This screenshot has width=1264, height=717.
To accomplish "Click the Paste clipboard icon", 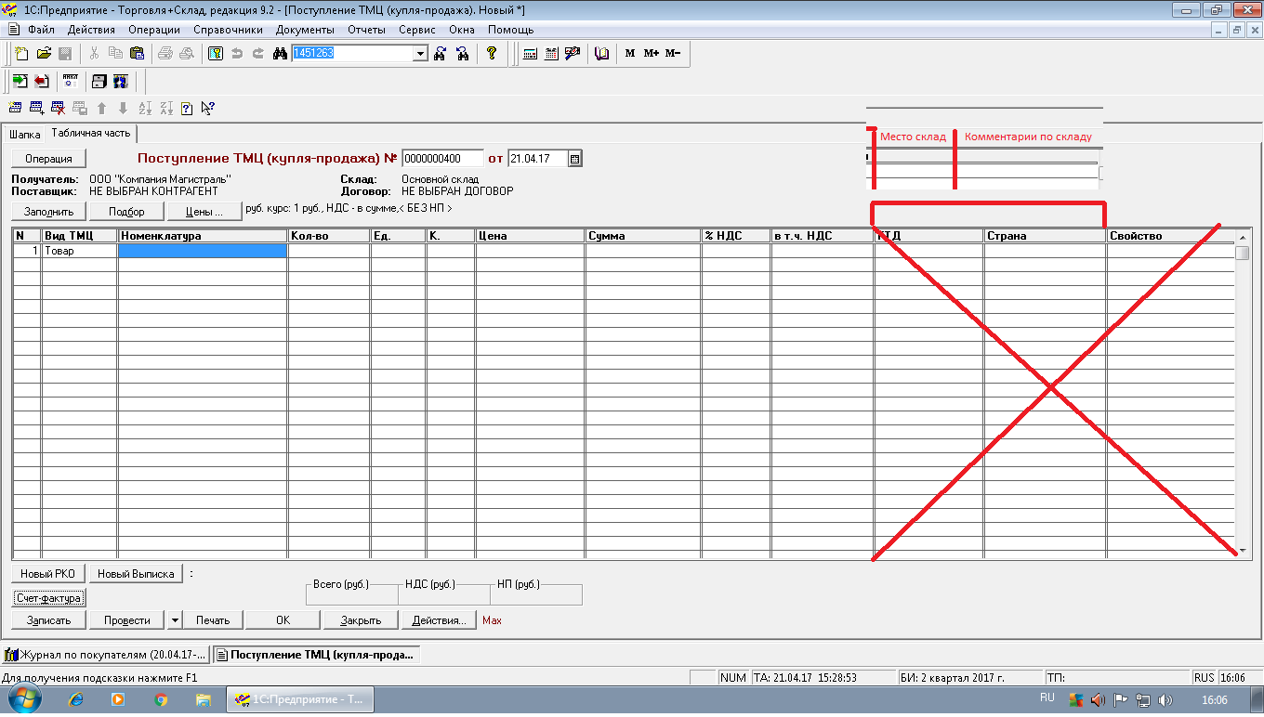I will (136, 54).
